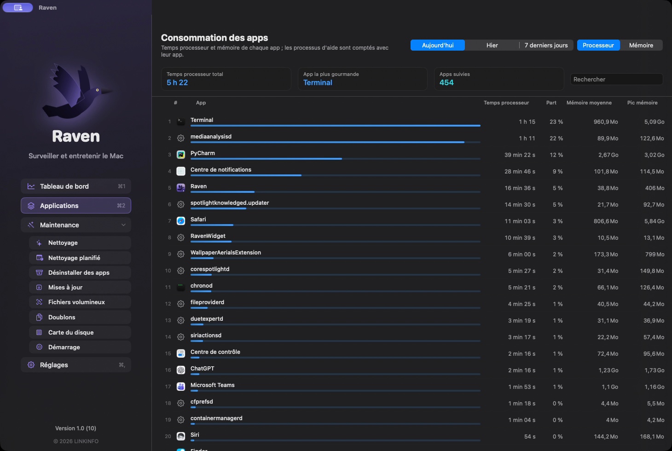672x451 pixels.
Task: Sort by the Part column header
Action: point(551,103)
